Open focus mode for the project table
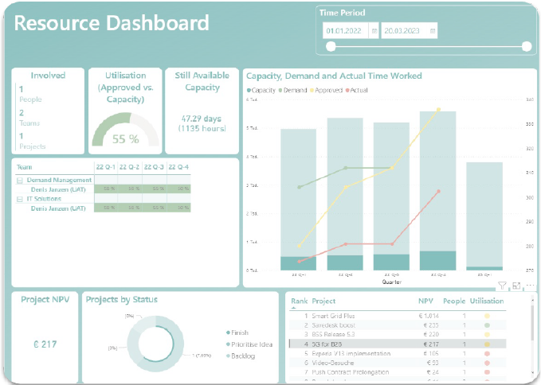 click(516, 286)
